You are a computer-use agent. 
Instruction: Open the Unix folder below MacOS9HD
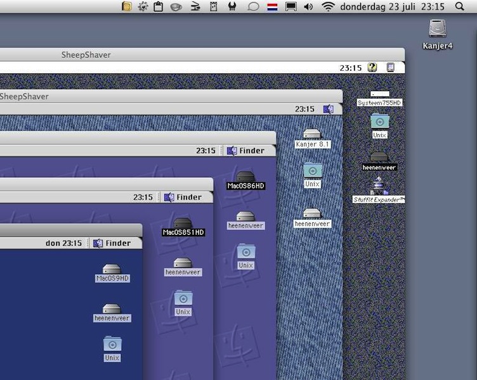point(112,345)
